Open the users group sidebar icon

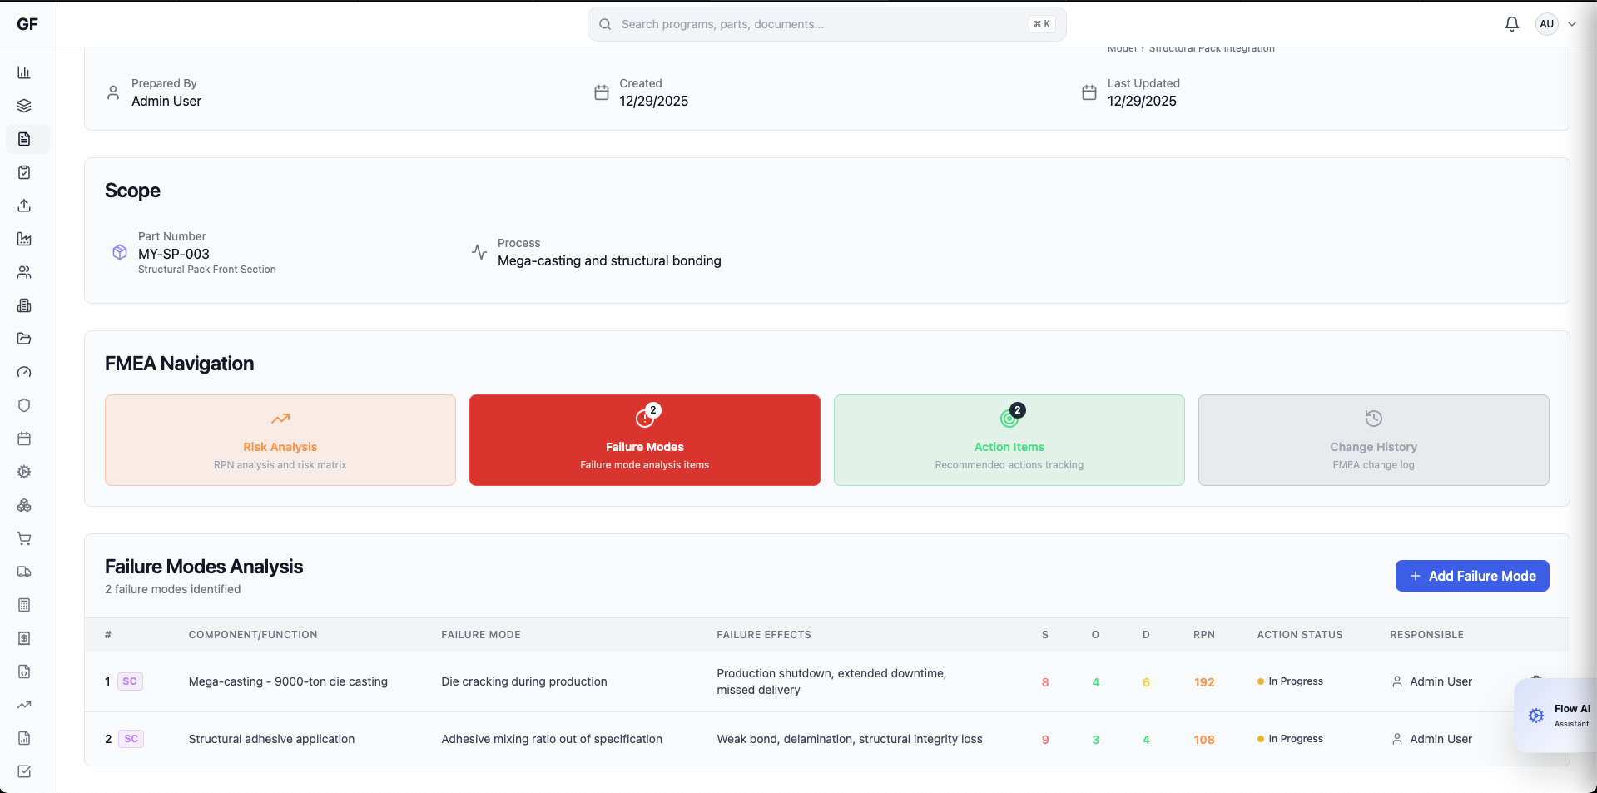[24, 272]
